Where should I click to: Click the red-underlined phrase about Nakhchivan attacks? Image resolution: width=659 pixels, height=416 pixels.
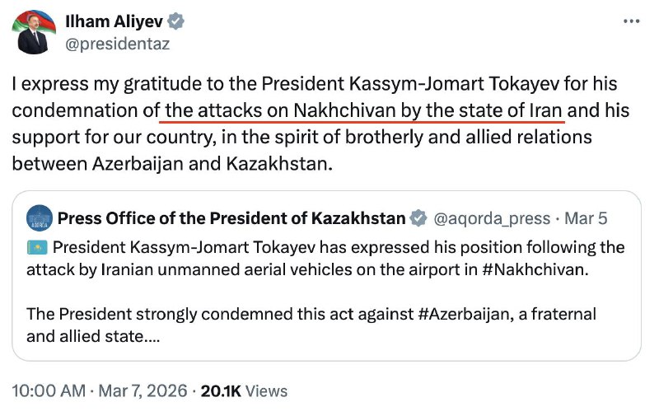coord(363,109)
